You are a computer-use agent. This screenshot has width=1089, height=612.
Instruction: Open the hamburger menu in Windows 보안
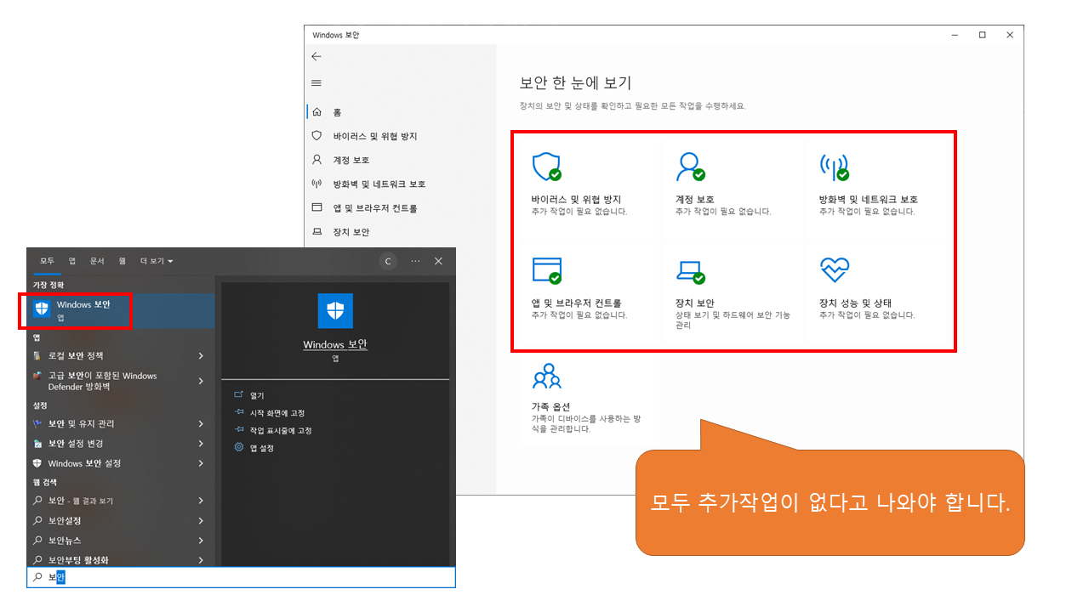pyautogui.click(x=316, y=83)
